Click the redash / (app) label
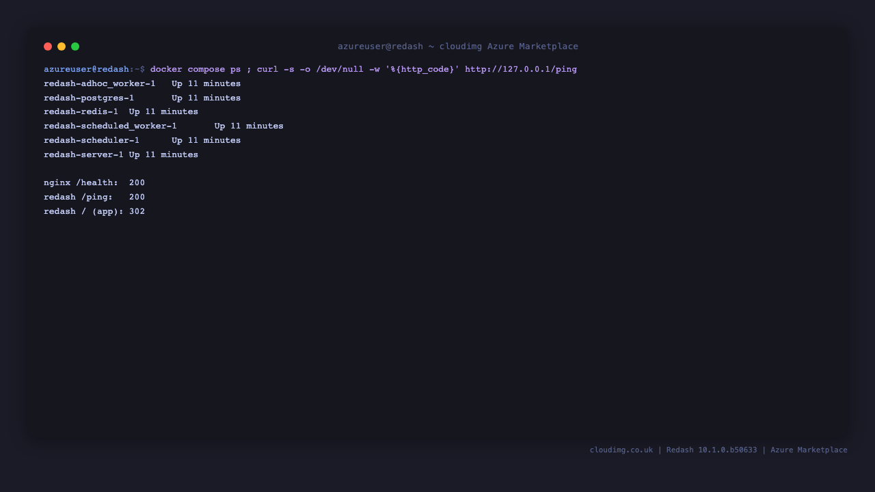875x492 pixels. (x=83, y=212)
